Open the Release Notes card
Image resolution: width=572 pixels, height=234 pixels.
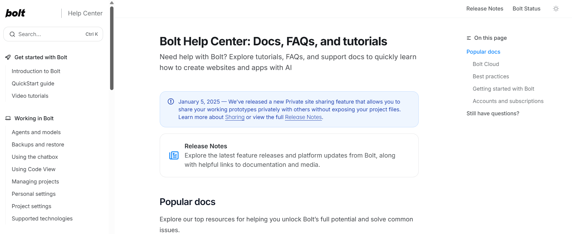[x=289, y=155]
